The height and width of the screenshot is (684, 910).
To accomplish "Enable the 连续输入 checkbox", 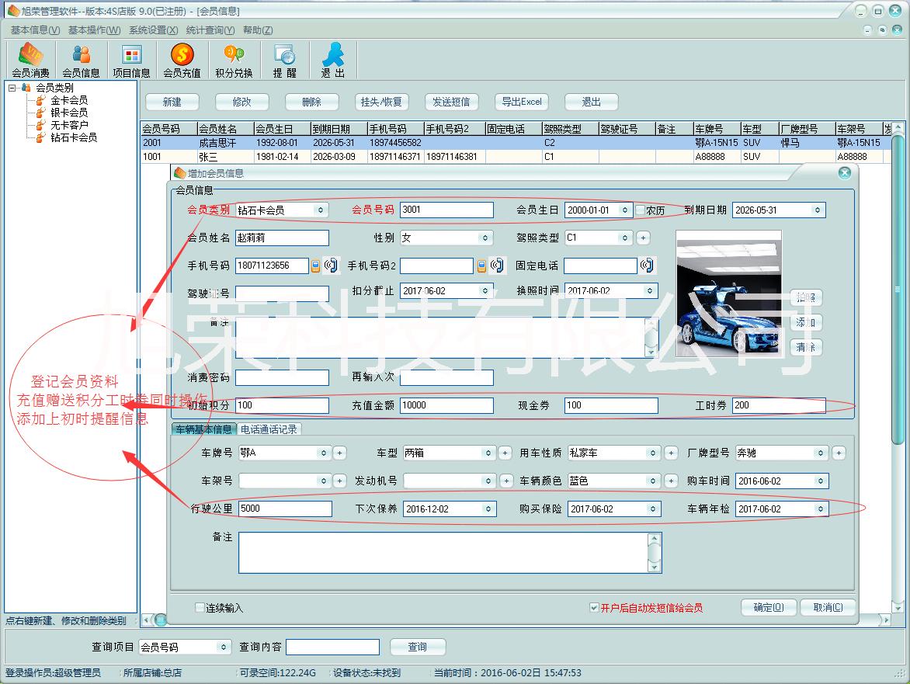I will click(200, 608).
